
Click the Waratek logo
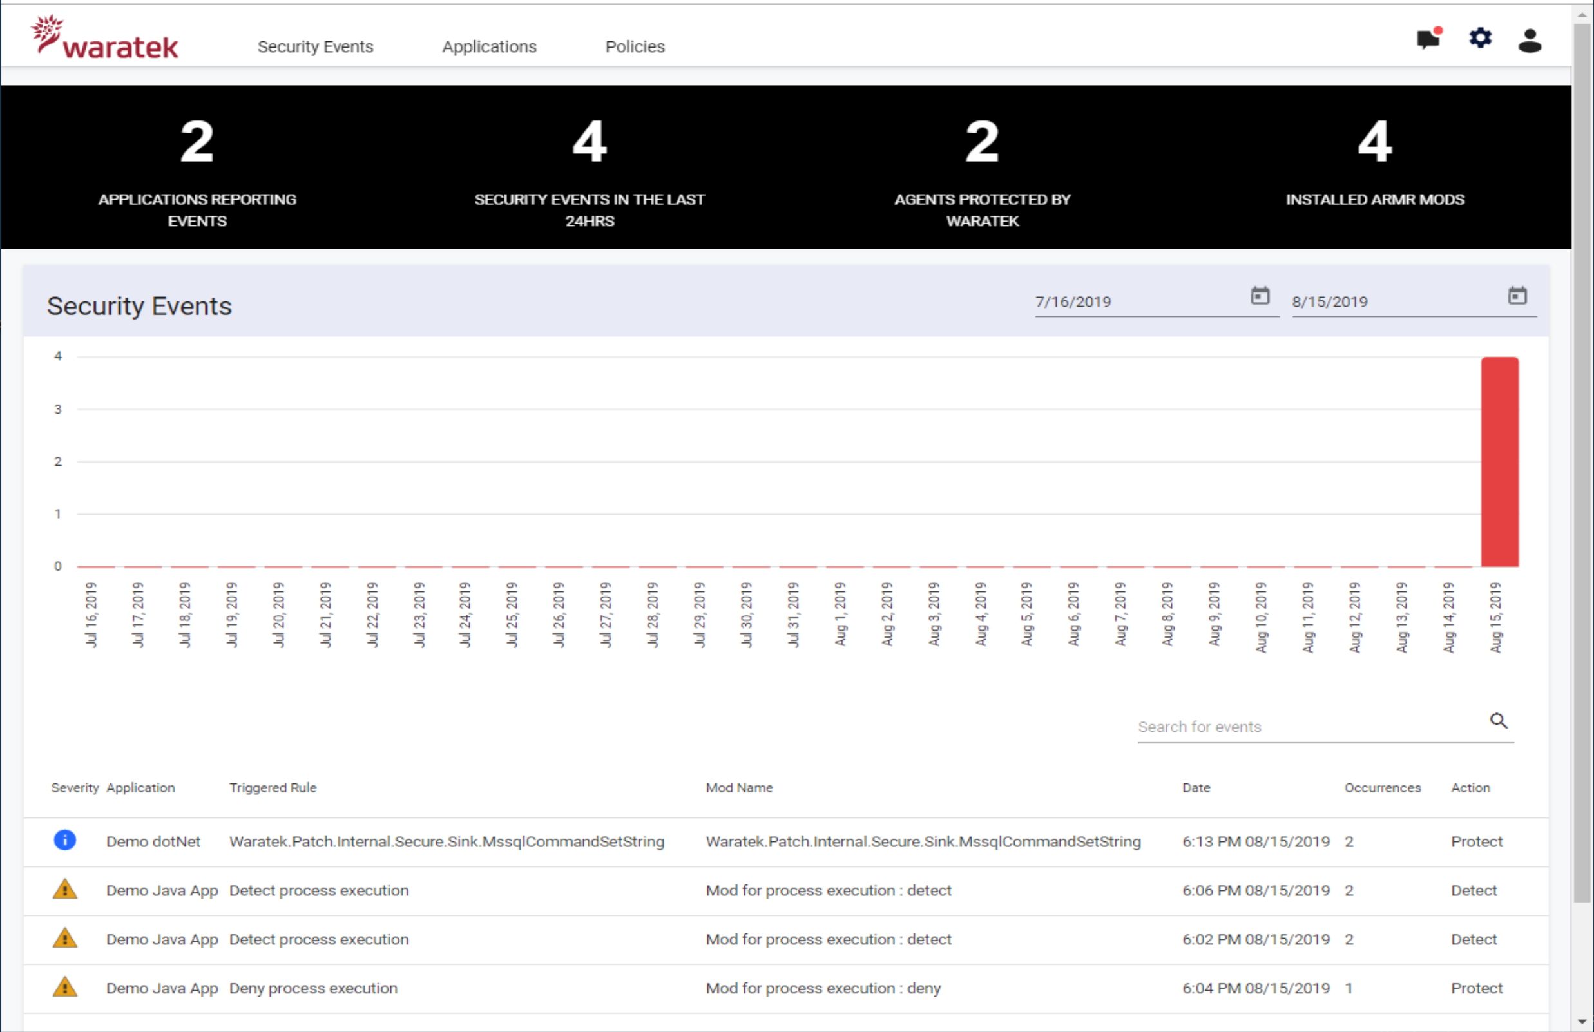(105, 38)
